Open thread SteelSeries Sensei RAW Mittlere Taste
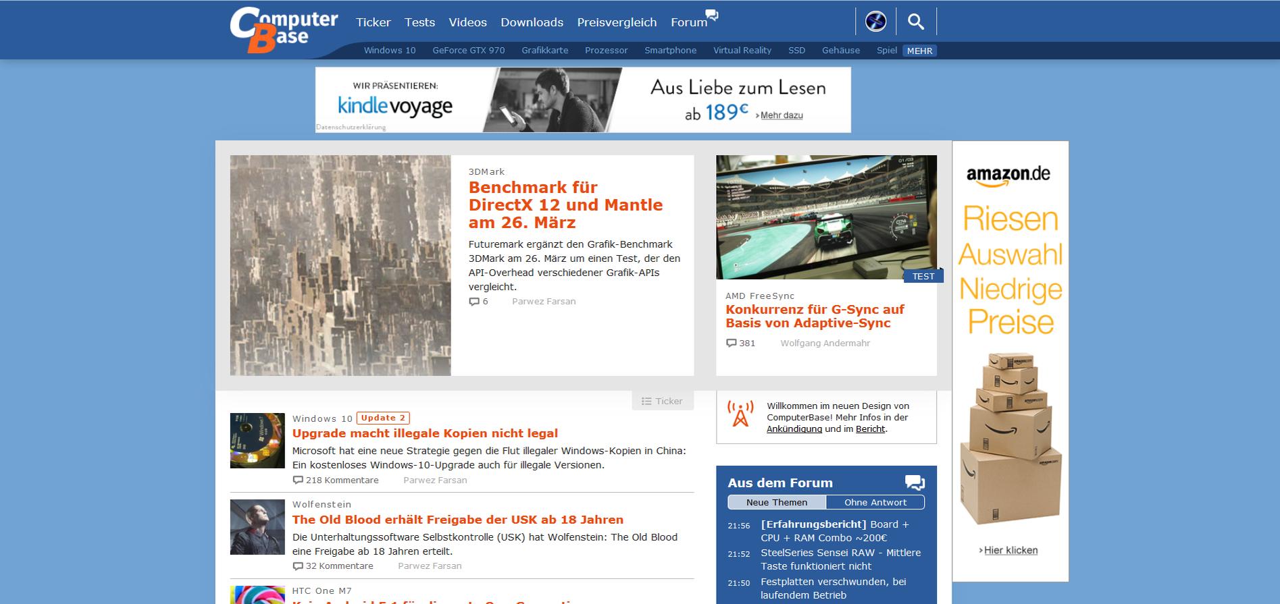This screenshot has height=604, width=1280. click(841, 559)
